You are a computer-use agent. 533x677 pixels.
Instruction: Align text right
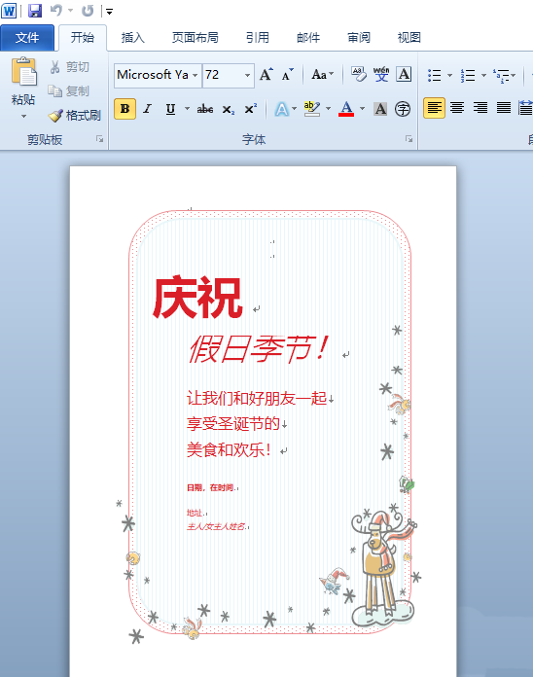(480, 108)
